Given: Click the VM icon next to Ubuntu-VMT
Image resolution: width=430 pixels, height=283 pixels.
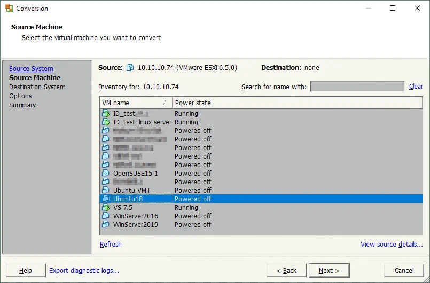Looking at the screenshot, I should coord(105,191).
